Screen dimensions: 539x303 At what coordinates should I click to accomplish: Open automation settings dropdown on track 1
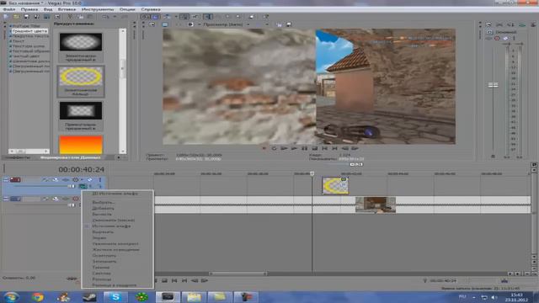[82, 179]
